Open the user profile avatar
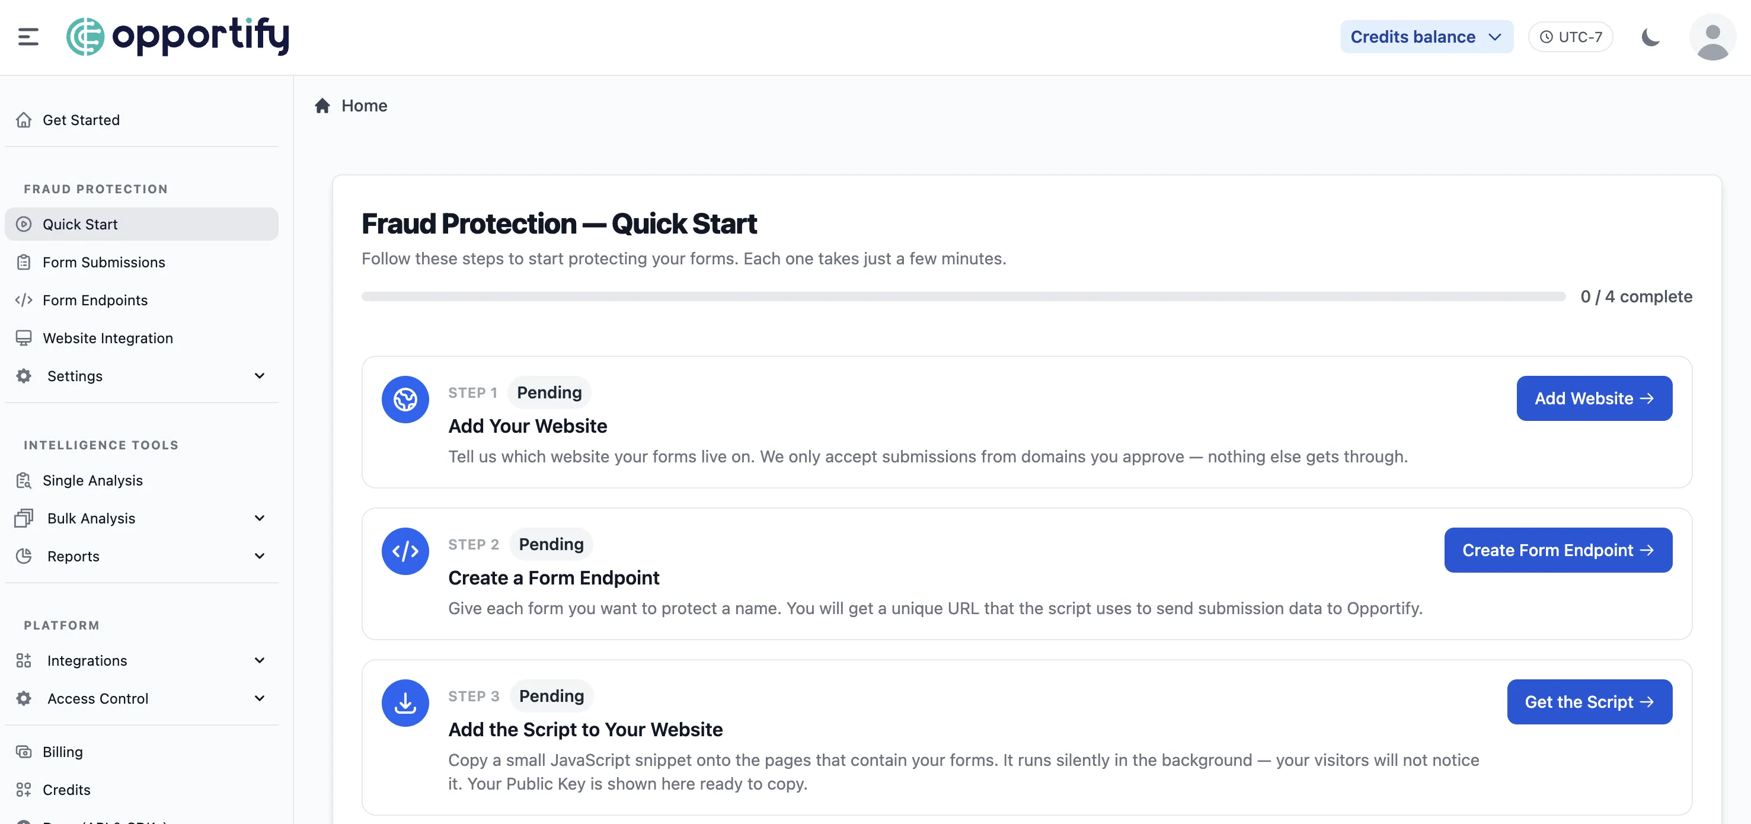 pos(1712,37)
